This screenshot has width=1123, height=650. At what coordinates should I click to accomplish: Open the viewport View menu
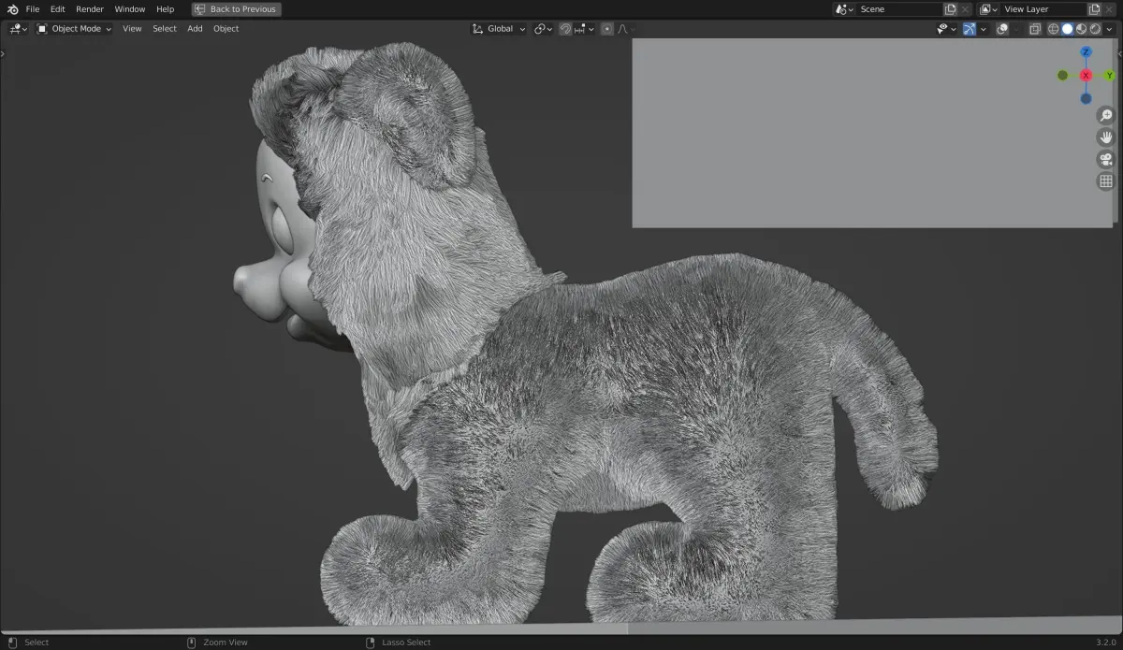[x=132, y=29]
